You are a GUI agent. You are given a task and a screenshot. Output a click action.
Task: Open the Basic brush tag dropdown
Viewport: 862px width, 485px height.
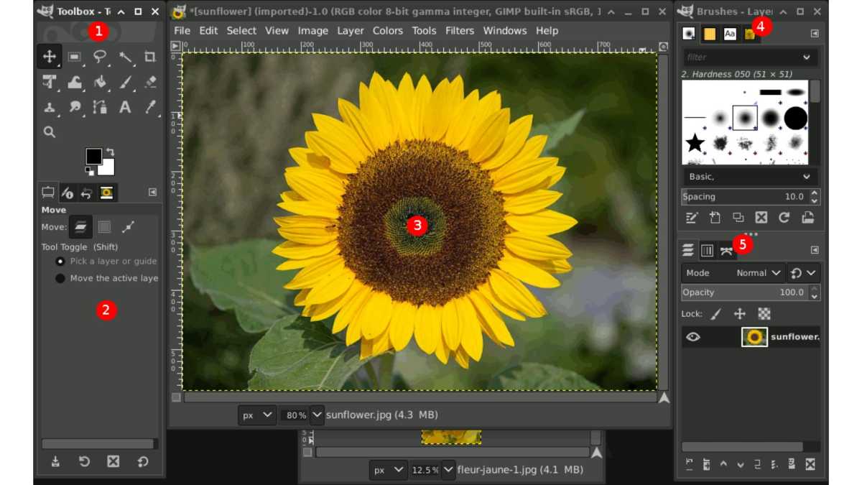[x=750, y=177]
